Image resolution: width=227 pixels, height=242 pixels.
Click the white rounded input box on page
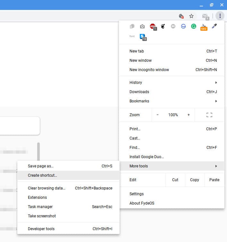pyautogui.click(x=20, y=125)
